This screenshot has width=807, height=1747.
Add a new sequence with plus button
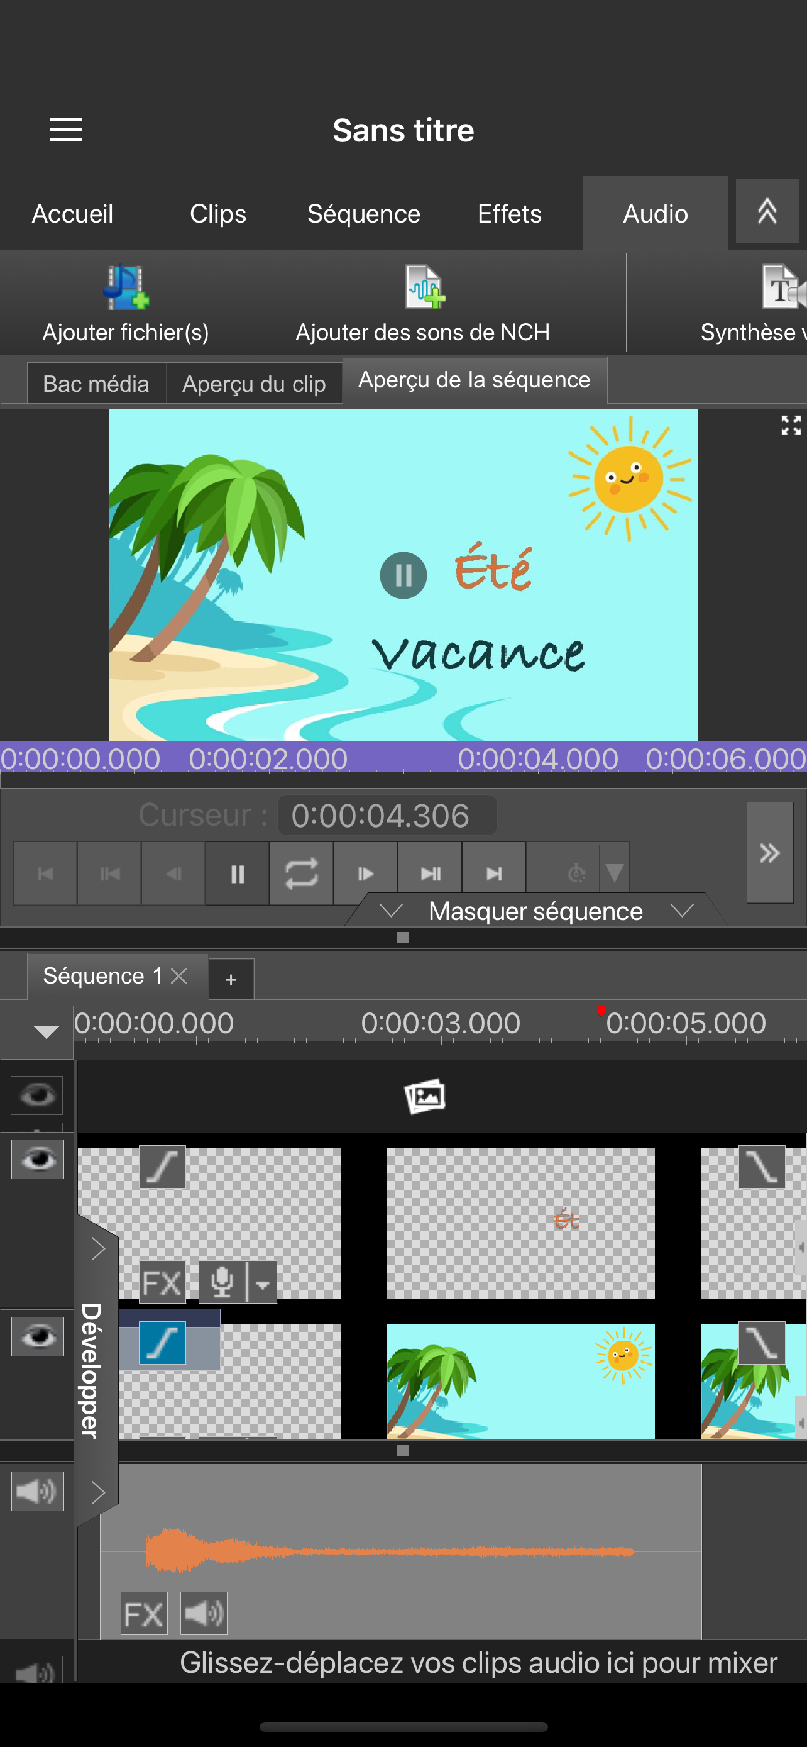point(231,979)
